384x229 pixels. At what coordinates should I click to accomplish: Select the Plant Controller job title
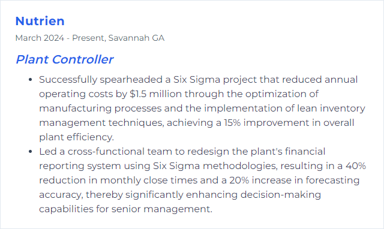click(64, 59)
